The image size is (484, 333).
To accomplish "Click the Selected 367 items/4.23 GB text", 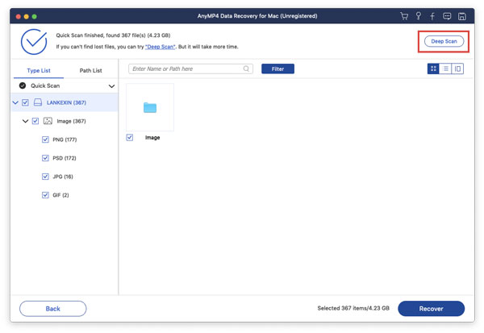I will coord(353,308).
